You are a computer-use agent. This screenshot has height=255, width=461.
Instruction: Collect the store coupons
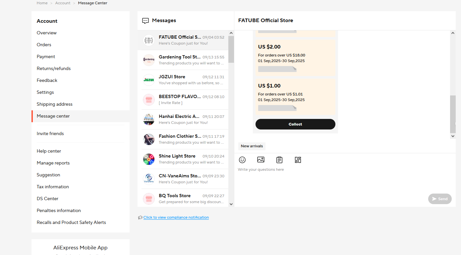pyautogui.click(x=295, y=124)
